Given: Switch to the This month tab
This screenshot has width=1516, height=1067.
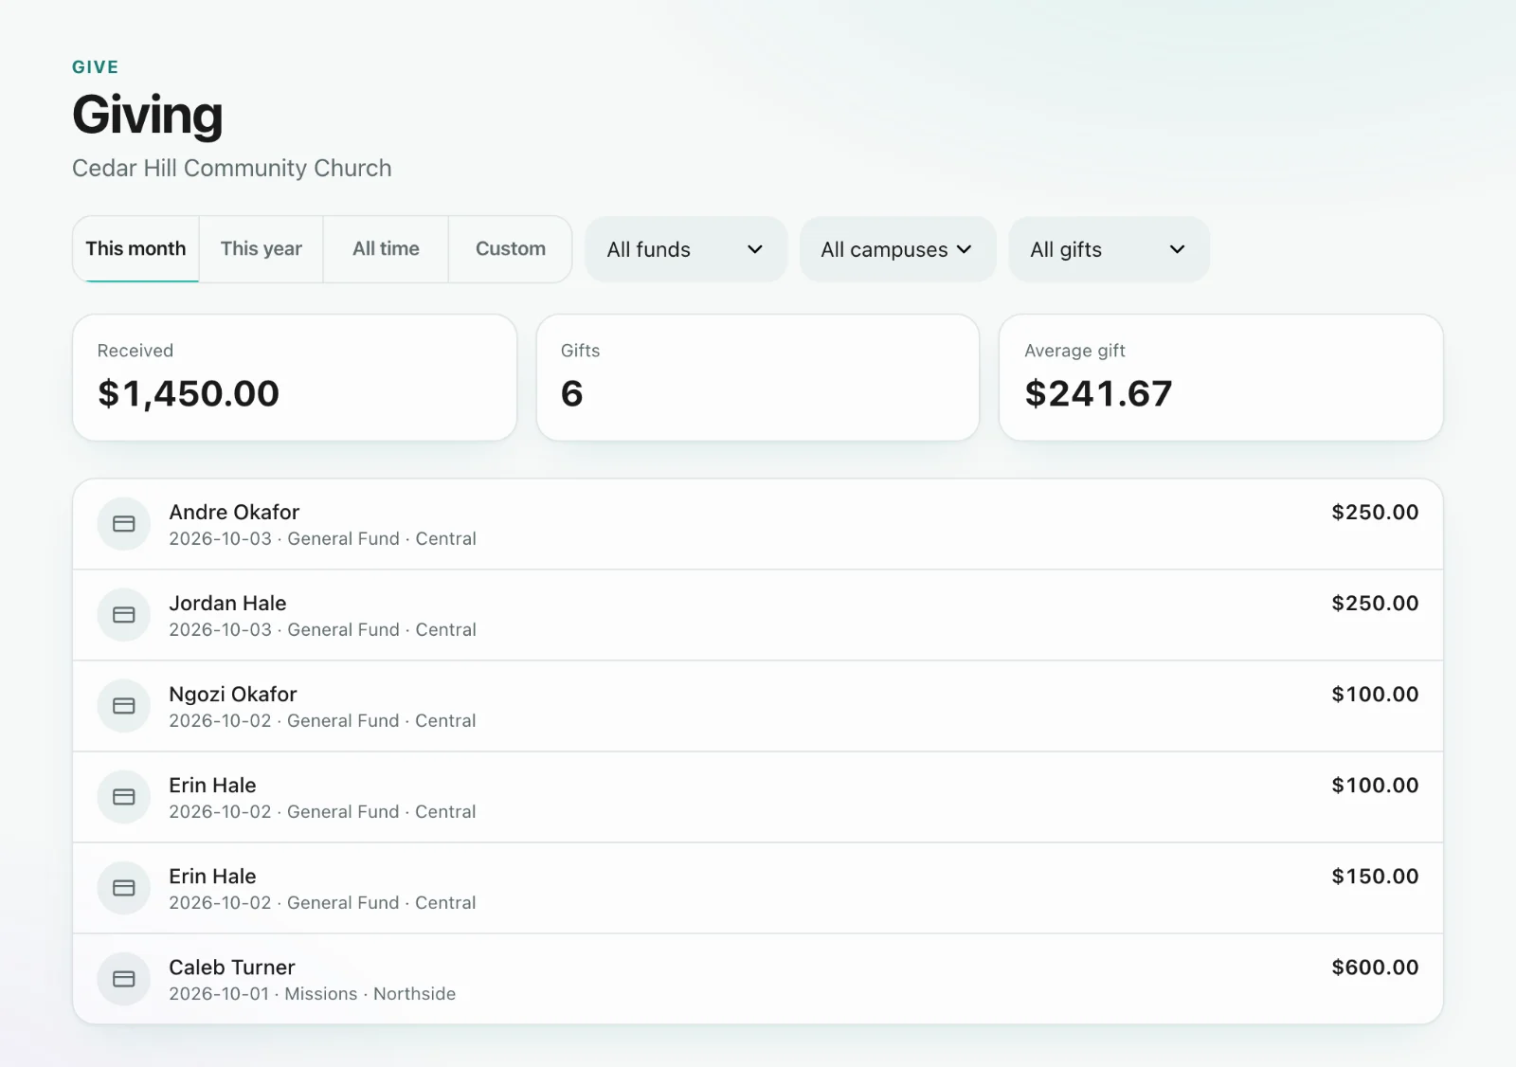Looking at the screenshot, I should tap(135, 249).
